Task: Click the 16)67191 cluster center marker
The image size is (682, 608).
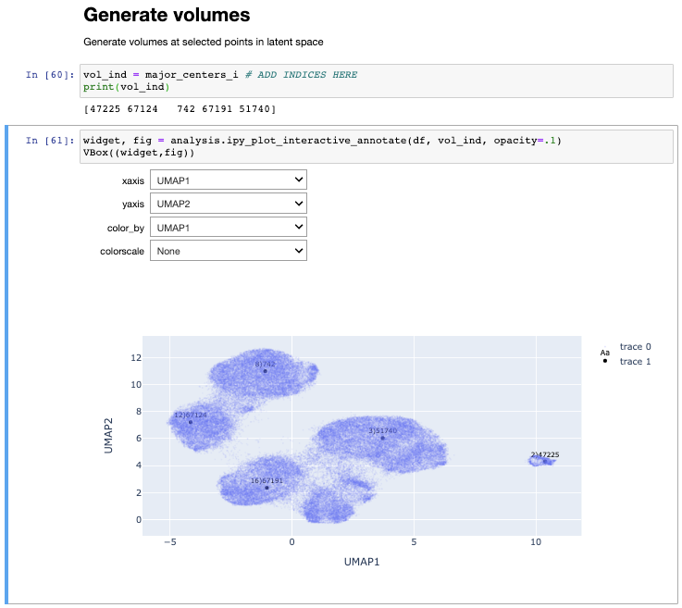Action: click(x=267, y=488)
